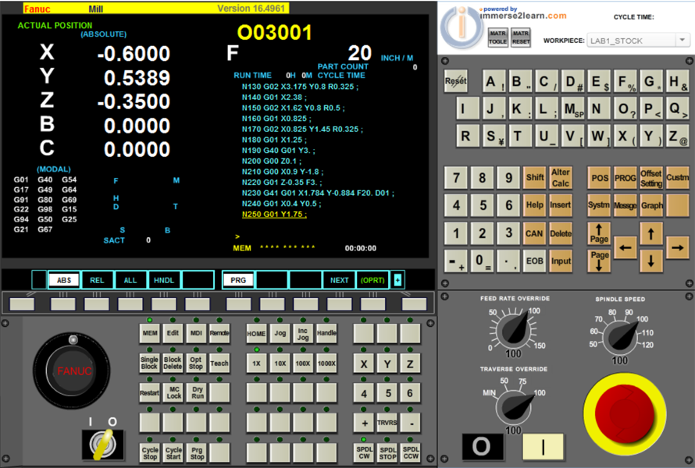The height and width of the screenshot is (468, 695).
Task: Select the HNDL softkey tab
Action: [164, 280]
